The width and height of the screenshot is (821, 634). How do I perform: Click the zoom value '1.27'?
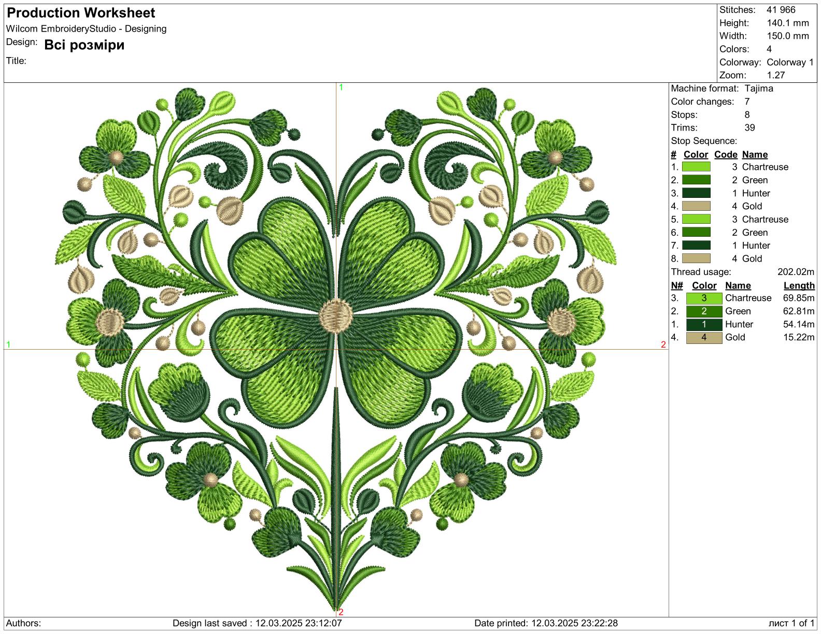click(x=776, y=75)
